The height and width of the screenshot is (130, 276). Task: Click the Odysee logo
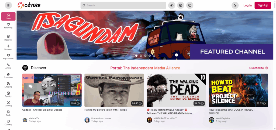click(29, 5)
